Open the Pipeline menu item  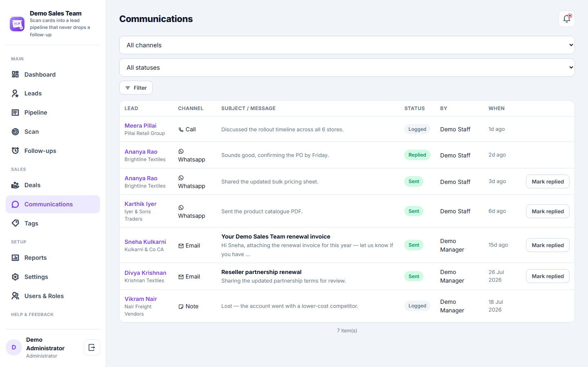coord(53,113)
